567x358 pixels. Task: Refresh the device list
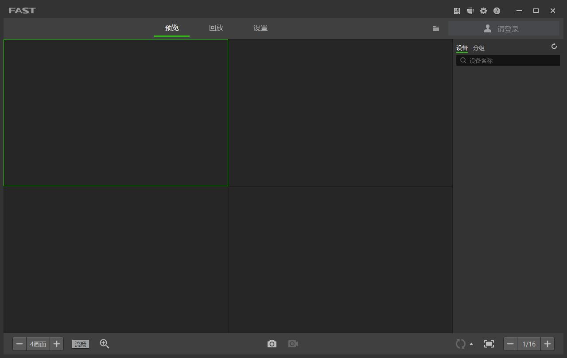(x=554, y=47)
